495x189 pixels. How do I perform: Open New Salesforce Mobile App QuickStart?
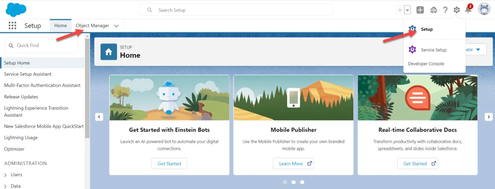pyautogui.click(x=44, y=126)
